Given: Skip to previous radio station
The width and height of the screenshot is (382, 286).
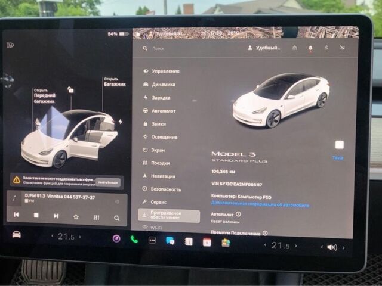Looking at the screenshot, I should 16,214.
